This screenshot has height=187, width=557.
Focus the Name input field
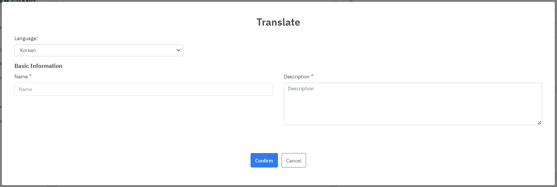point(143,89)
